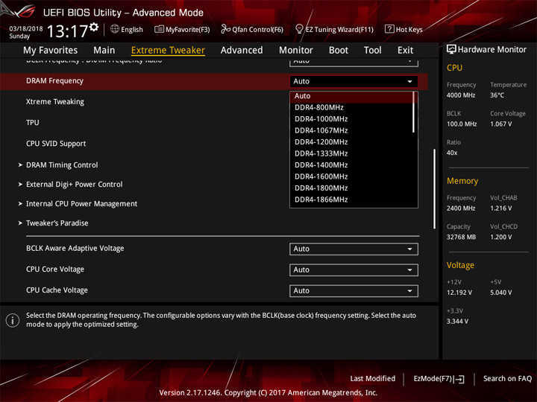
Task: Click the main settings page scrollbar
Action: (434, 188)
